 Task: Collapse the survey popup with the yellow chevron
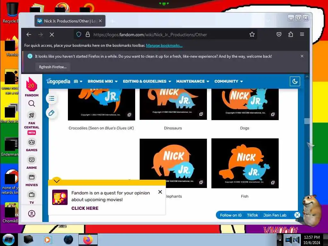pyautogui.click(x=57, y=181)
